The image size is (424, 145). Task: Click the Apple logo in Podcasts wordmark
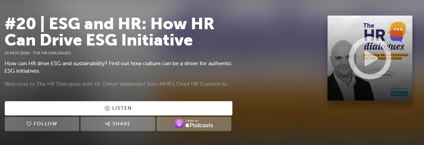click(187, 125)
